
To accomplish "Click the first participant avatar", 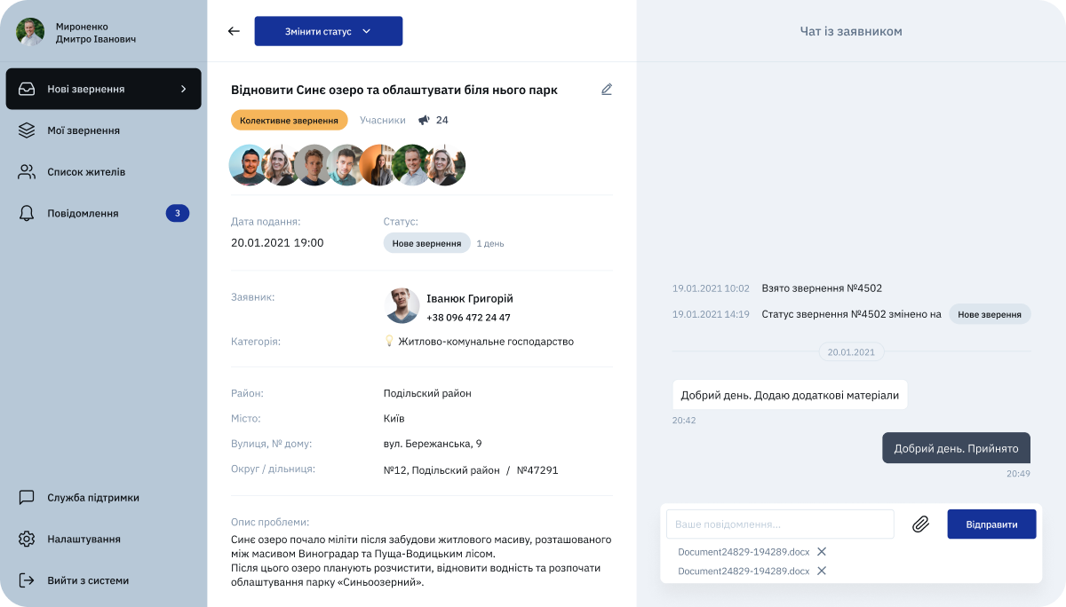I will (248, 165).
